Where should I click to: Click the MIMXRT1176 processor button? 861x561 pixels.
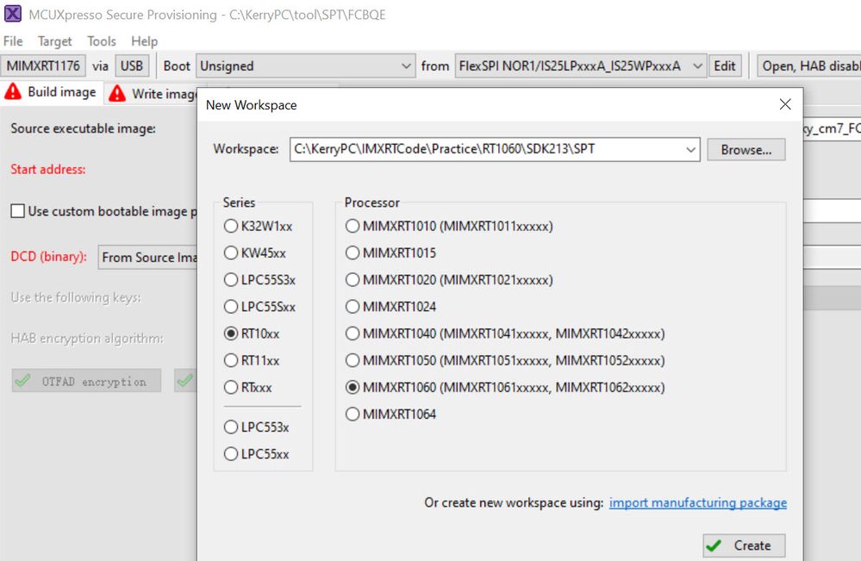tap(43, 66)
